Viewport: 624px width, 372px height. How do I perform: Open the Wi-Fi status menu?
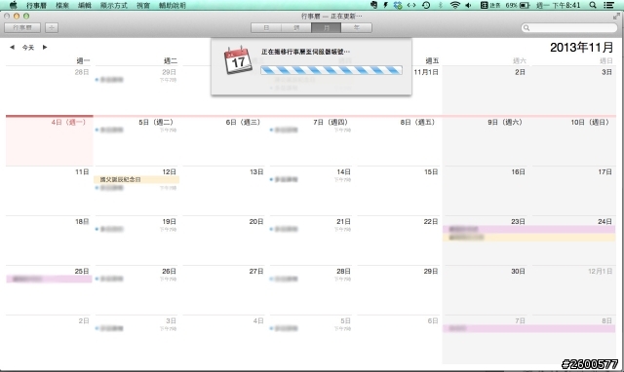tap(454, 5)
